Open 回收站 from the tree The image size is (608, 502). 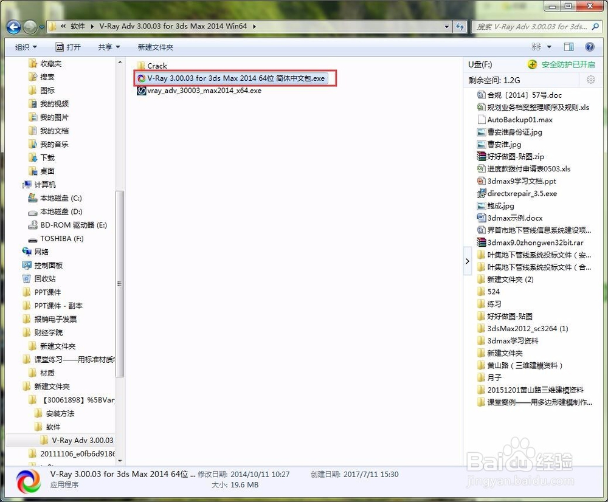[39, 279]
